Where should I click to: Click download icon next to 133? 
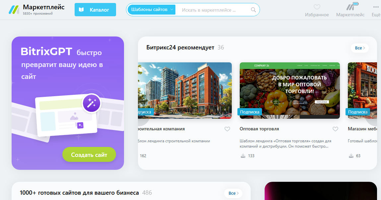pyautogui.click(x=243, y=156)
